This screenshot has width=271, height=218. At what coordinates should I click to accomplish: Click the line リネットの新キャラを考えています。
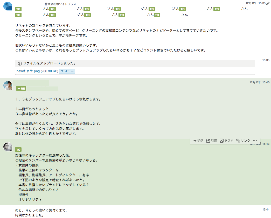coord(43,26)
